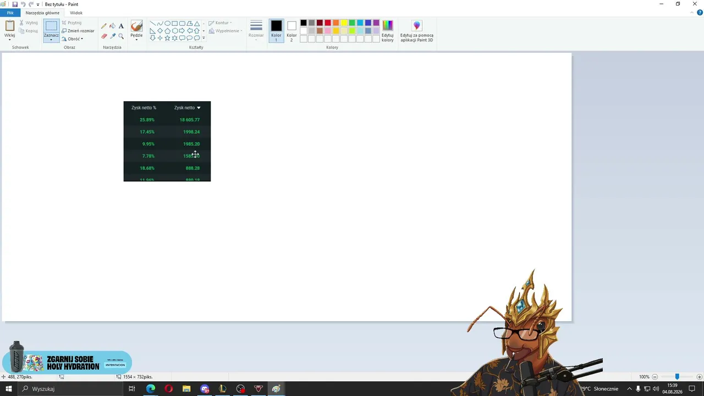Pick the purple color swatch
Screen dimensions: 704x396
click(x=376, y=23)
